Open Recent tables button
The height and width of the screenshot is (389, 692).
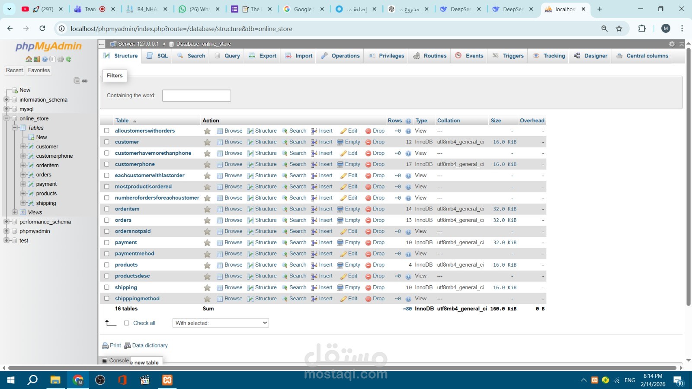(15, 70)
